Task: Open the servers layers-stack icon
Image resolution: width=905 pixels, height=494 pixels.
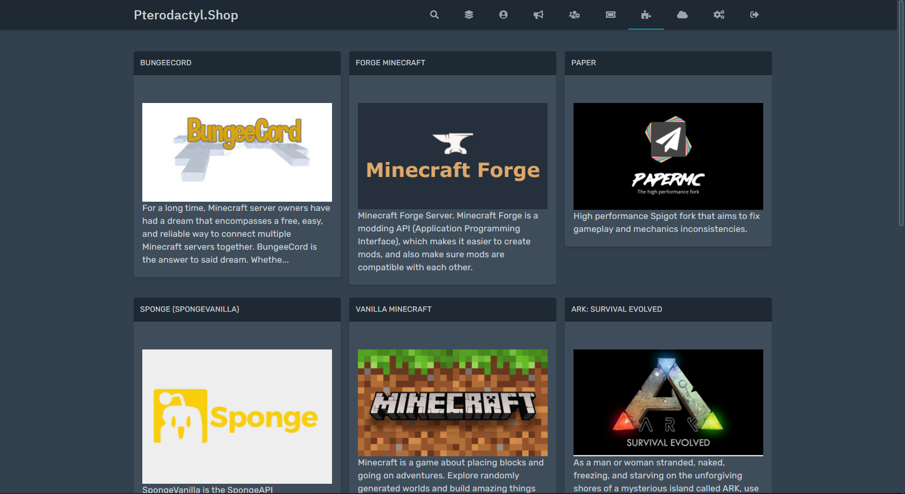Action: click(x=468, y=15)
